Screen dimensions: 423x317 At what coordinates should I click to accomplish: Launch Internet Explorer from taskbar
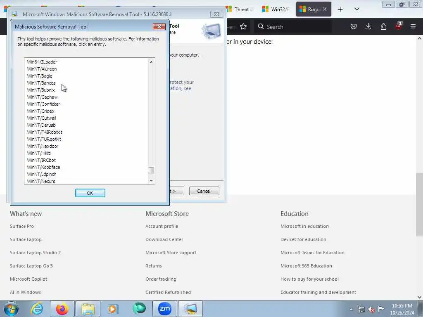coord(37,309)
